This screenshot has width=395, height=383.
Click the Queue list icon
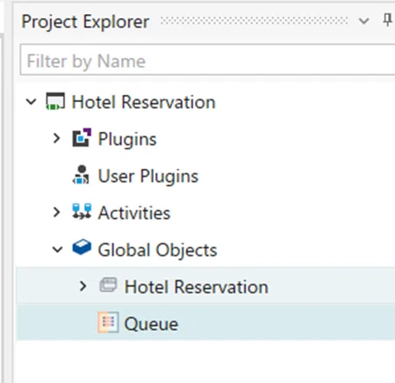pos(108,322)
